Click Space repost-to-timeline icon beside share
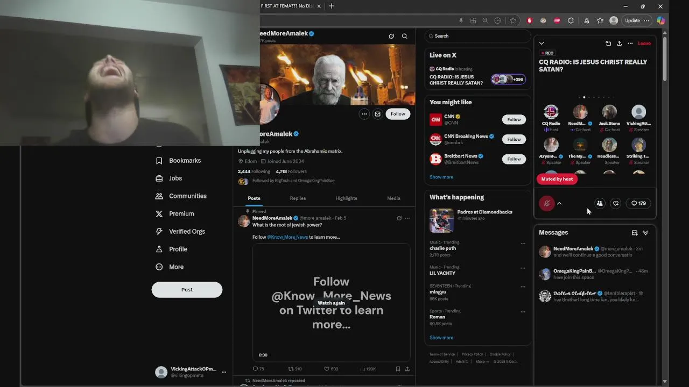The height and width of the screenshot is (387, 689). coord(608,44)
